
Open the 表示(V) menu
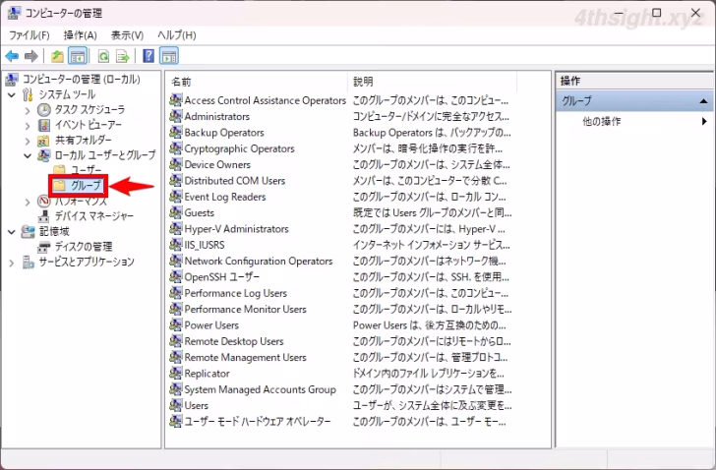[127, 35]
